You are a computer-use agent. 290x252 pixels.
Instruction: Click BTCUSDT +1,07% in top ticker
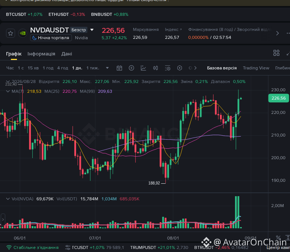pos(24,14)
